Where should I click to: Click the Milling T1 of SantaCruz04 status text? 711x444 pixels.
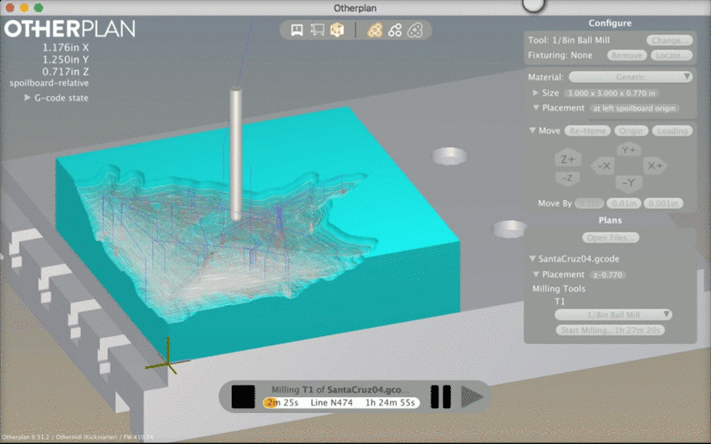coord(340,390)
